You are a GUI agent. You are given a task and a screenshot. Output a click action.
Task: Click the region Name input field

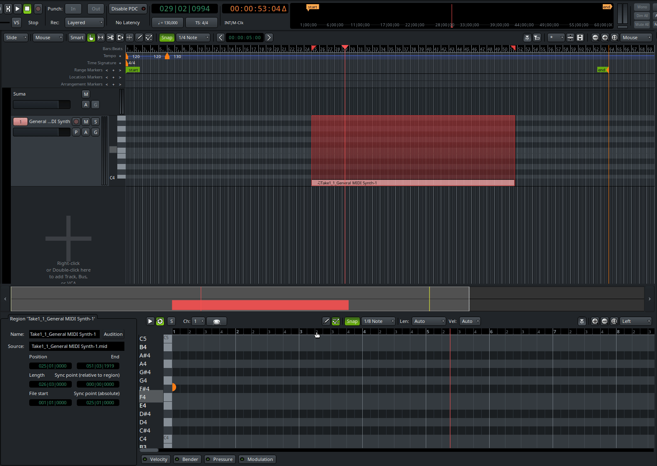point(64,334)
